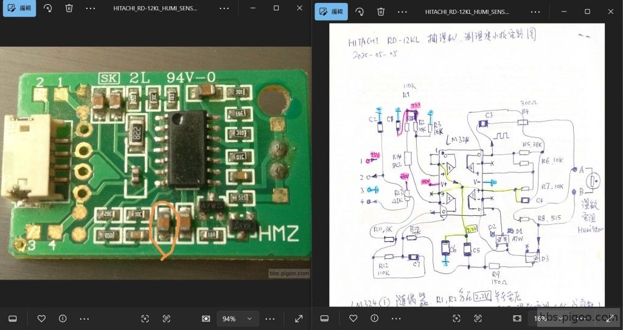Start visual search on the PCB photo
The height and width of the screenshot is (330, 623).
pyautogui.click(x=145, y=318)
